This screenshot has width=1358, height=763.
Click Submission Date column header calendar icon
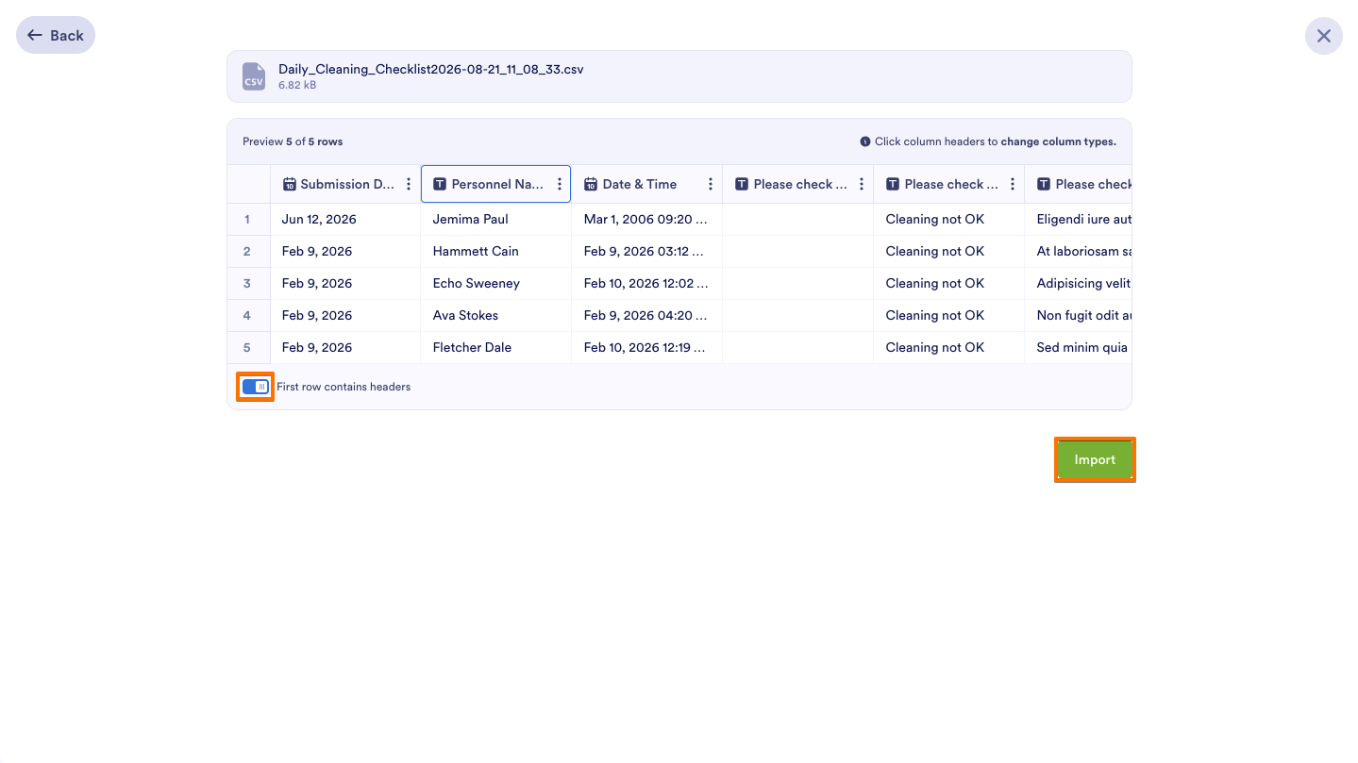290,184
